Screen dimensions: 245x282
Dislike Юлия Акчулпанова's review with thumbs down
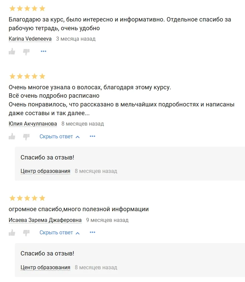coord(26,136)
